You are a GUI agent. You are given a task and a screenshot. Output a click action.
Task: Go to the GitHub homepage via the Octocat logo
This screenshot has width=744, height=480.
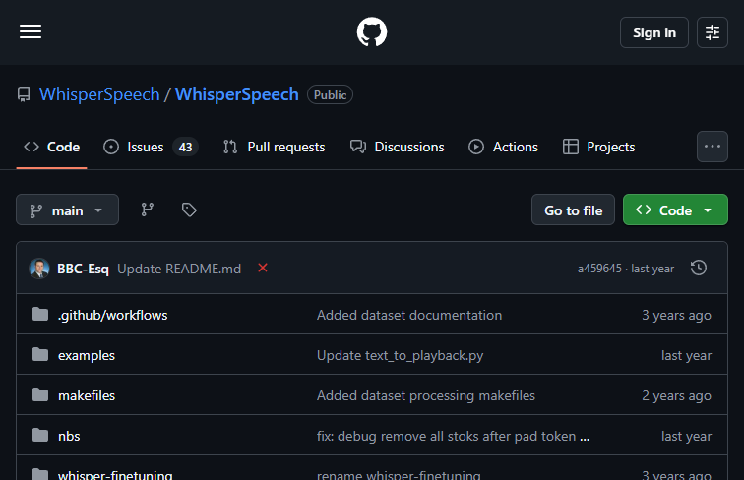(372, 31)
